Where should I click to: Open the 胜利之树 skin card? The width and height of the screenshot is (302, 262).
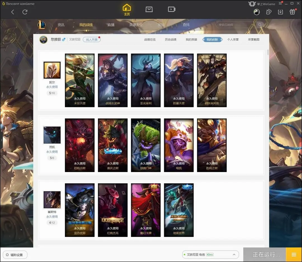212,145
